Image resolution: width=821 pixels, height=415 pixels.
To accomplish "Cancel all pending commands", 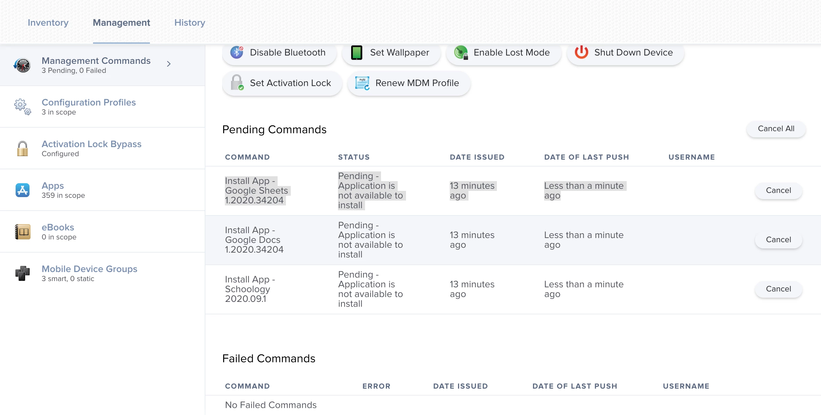I will click(776, 129).
